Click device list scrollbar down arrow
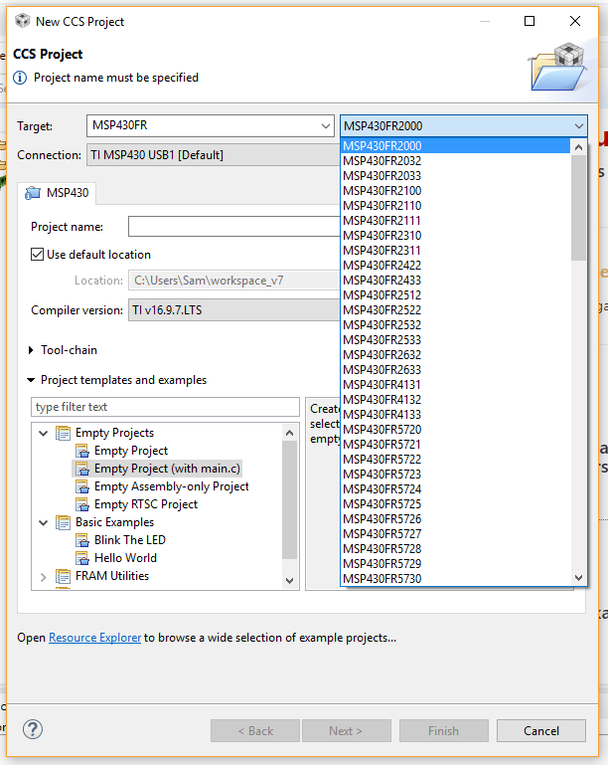The height and width of the screenshot is (765, 608). click(578, 578)
